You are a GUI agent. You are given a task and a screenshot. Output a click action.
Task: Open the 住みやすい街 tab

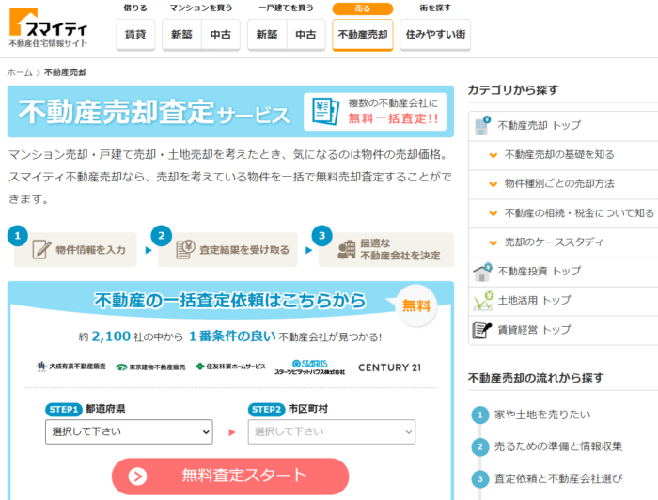click(435, 35)
